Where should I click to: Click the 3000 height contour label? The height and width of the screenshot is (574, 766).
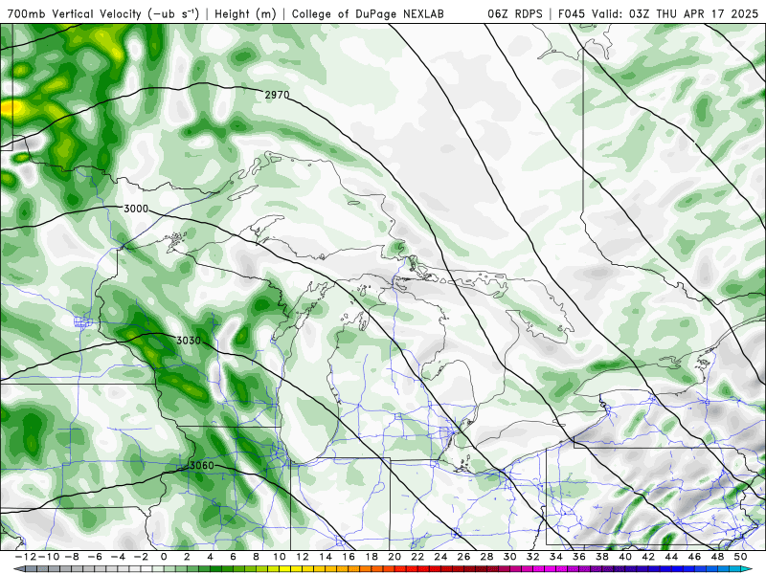(x=136, y=209)
